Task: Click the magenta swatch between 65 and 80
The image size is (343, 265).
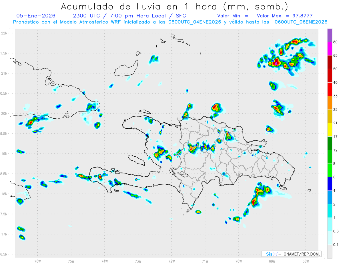Action: click(x=330, y=49)
